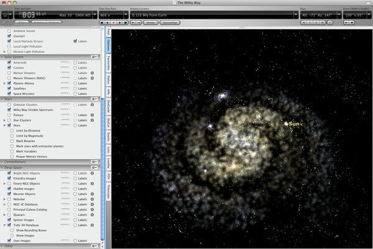Run time forward with the play arrow
The image size is (373, 249).
119,22
